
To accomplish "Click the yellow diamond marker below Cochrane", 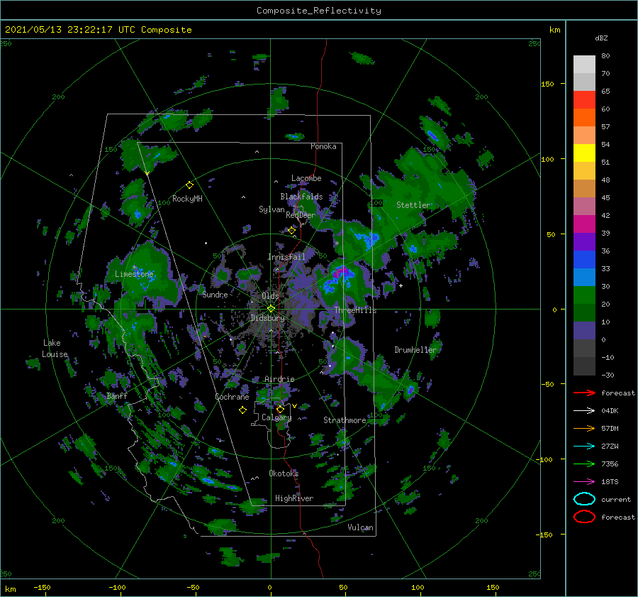I will 242,410.
